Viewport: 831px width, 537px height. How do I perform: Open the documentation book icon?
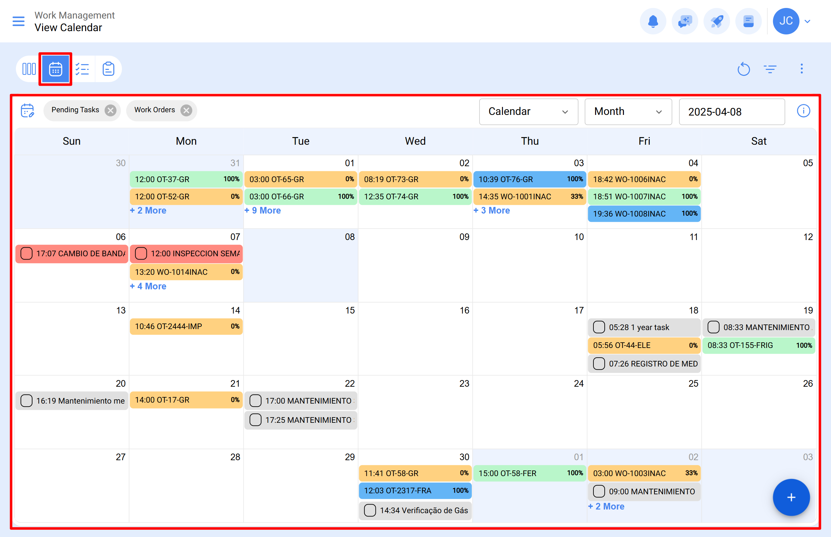[x=748, y=21]
